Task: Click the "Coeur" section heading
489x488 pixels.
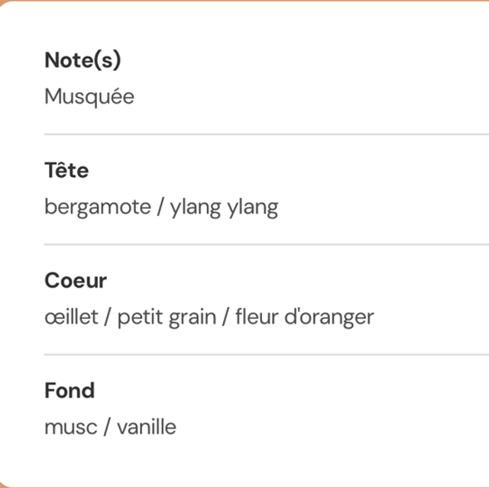Action: coord(76,280)
